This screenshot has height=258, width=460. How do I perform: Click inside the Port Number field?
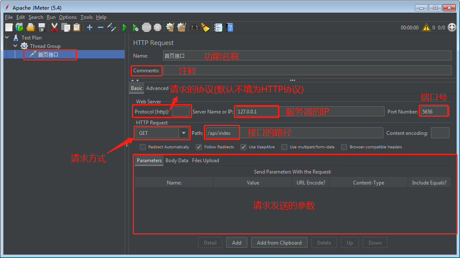click(x=434, y=111)
